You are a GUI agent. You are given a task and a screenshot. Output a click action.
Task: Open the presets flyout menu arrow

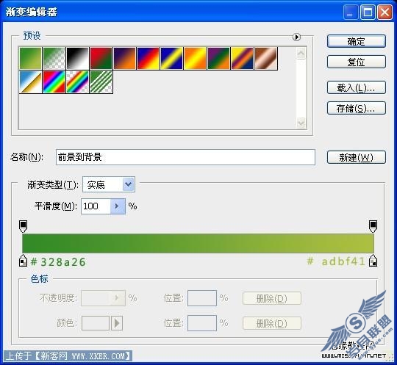pyautogui.click(x=296, y=37)
